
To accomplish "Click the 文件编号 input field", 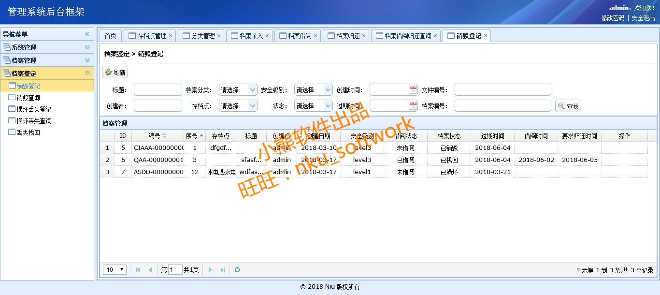I will click(x=502, y=90).
